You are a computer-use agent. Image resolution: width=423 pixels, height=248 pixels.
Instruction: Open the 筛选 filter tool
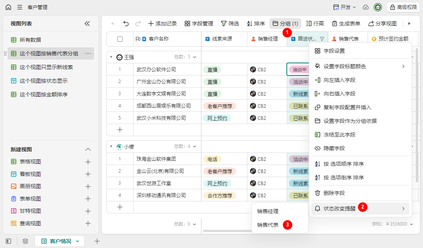click(230, 24)
